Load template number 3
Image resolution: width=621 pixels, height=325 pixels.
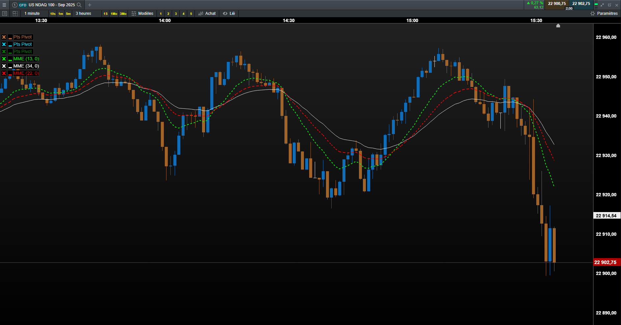pos(176,14)
